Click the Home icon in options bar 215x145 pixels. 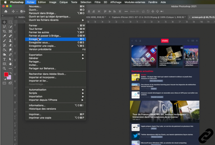6,12
